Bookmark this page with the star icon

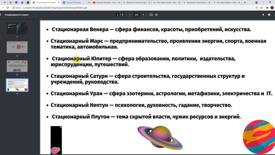pos(262,8)
